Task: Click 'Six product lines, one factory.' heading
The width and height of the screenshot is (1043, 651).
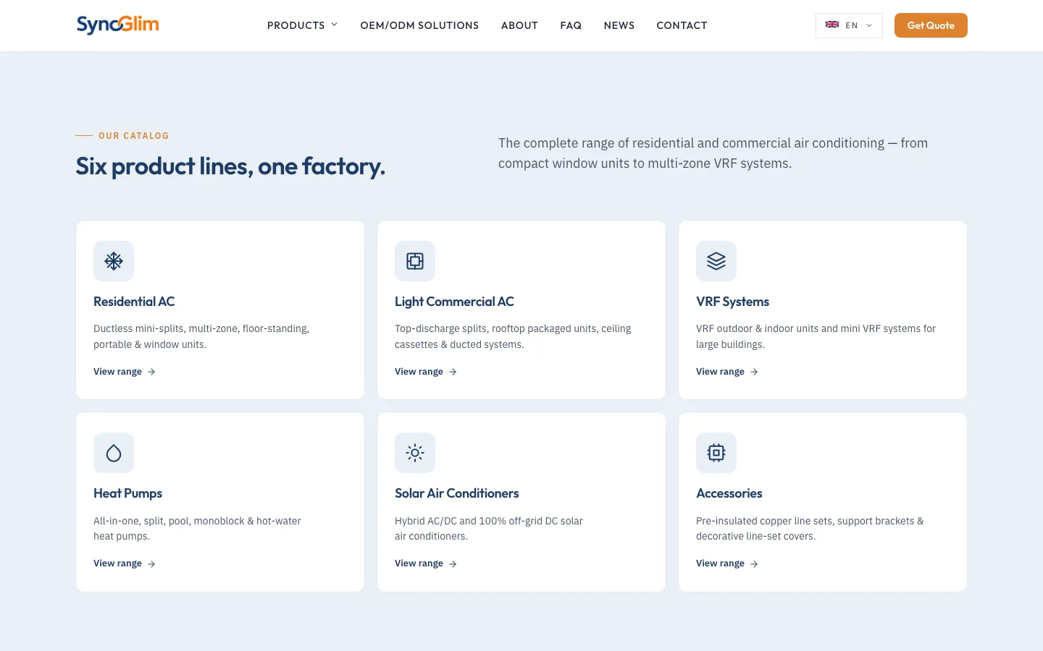Action: coord(230,166)
